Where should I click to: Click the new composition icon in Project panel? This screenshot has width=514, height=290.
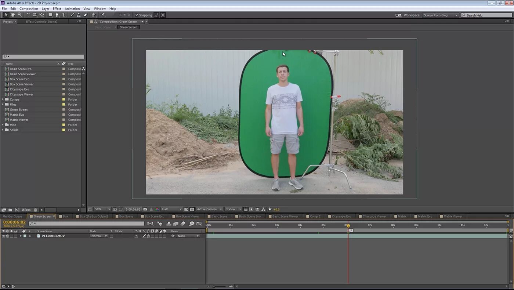17,210
